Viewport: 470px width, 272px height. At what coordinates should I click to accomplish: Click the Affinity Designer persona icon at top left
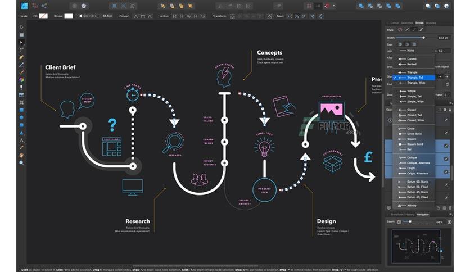pyautogui.click(x=24, y=6)
